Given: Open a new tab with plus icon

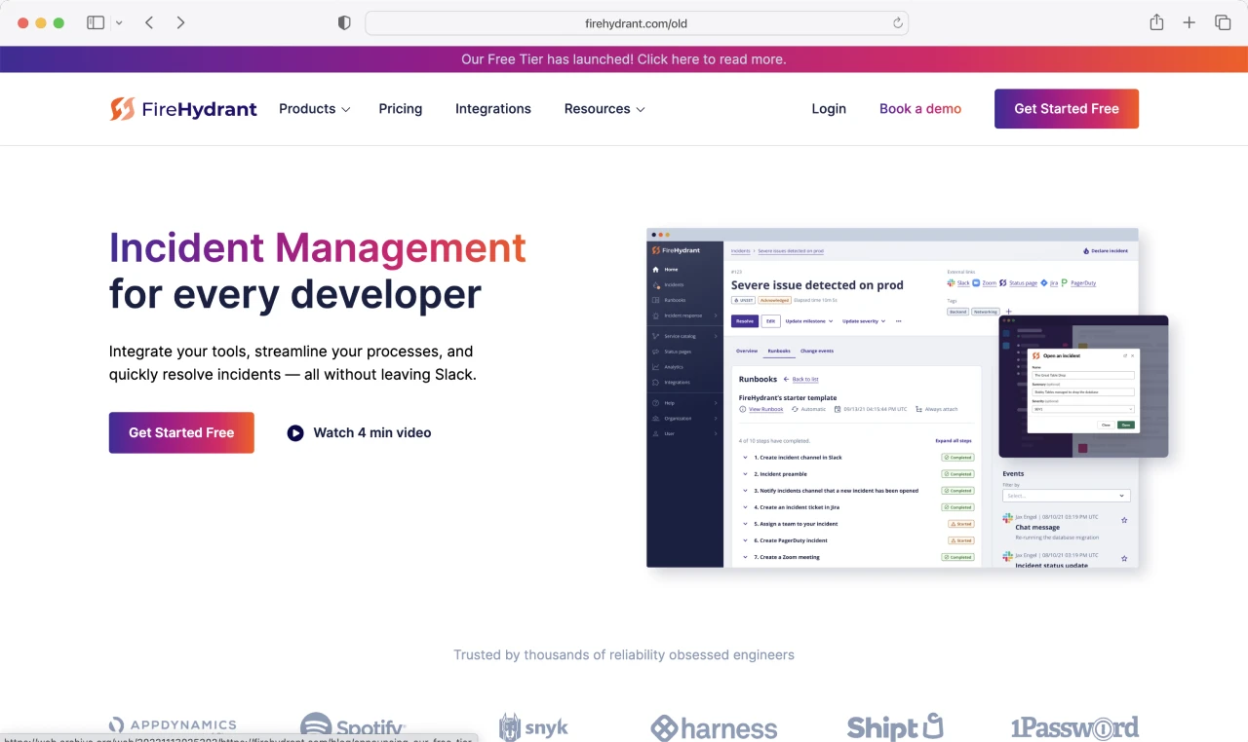Looking at the screenshot, I should click(1189, 22).
